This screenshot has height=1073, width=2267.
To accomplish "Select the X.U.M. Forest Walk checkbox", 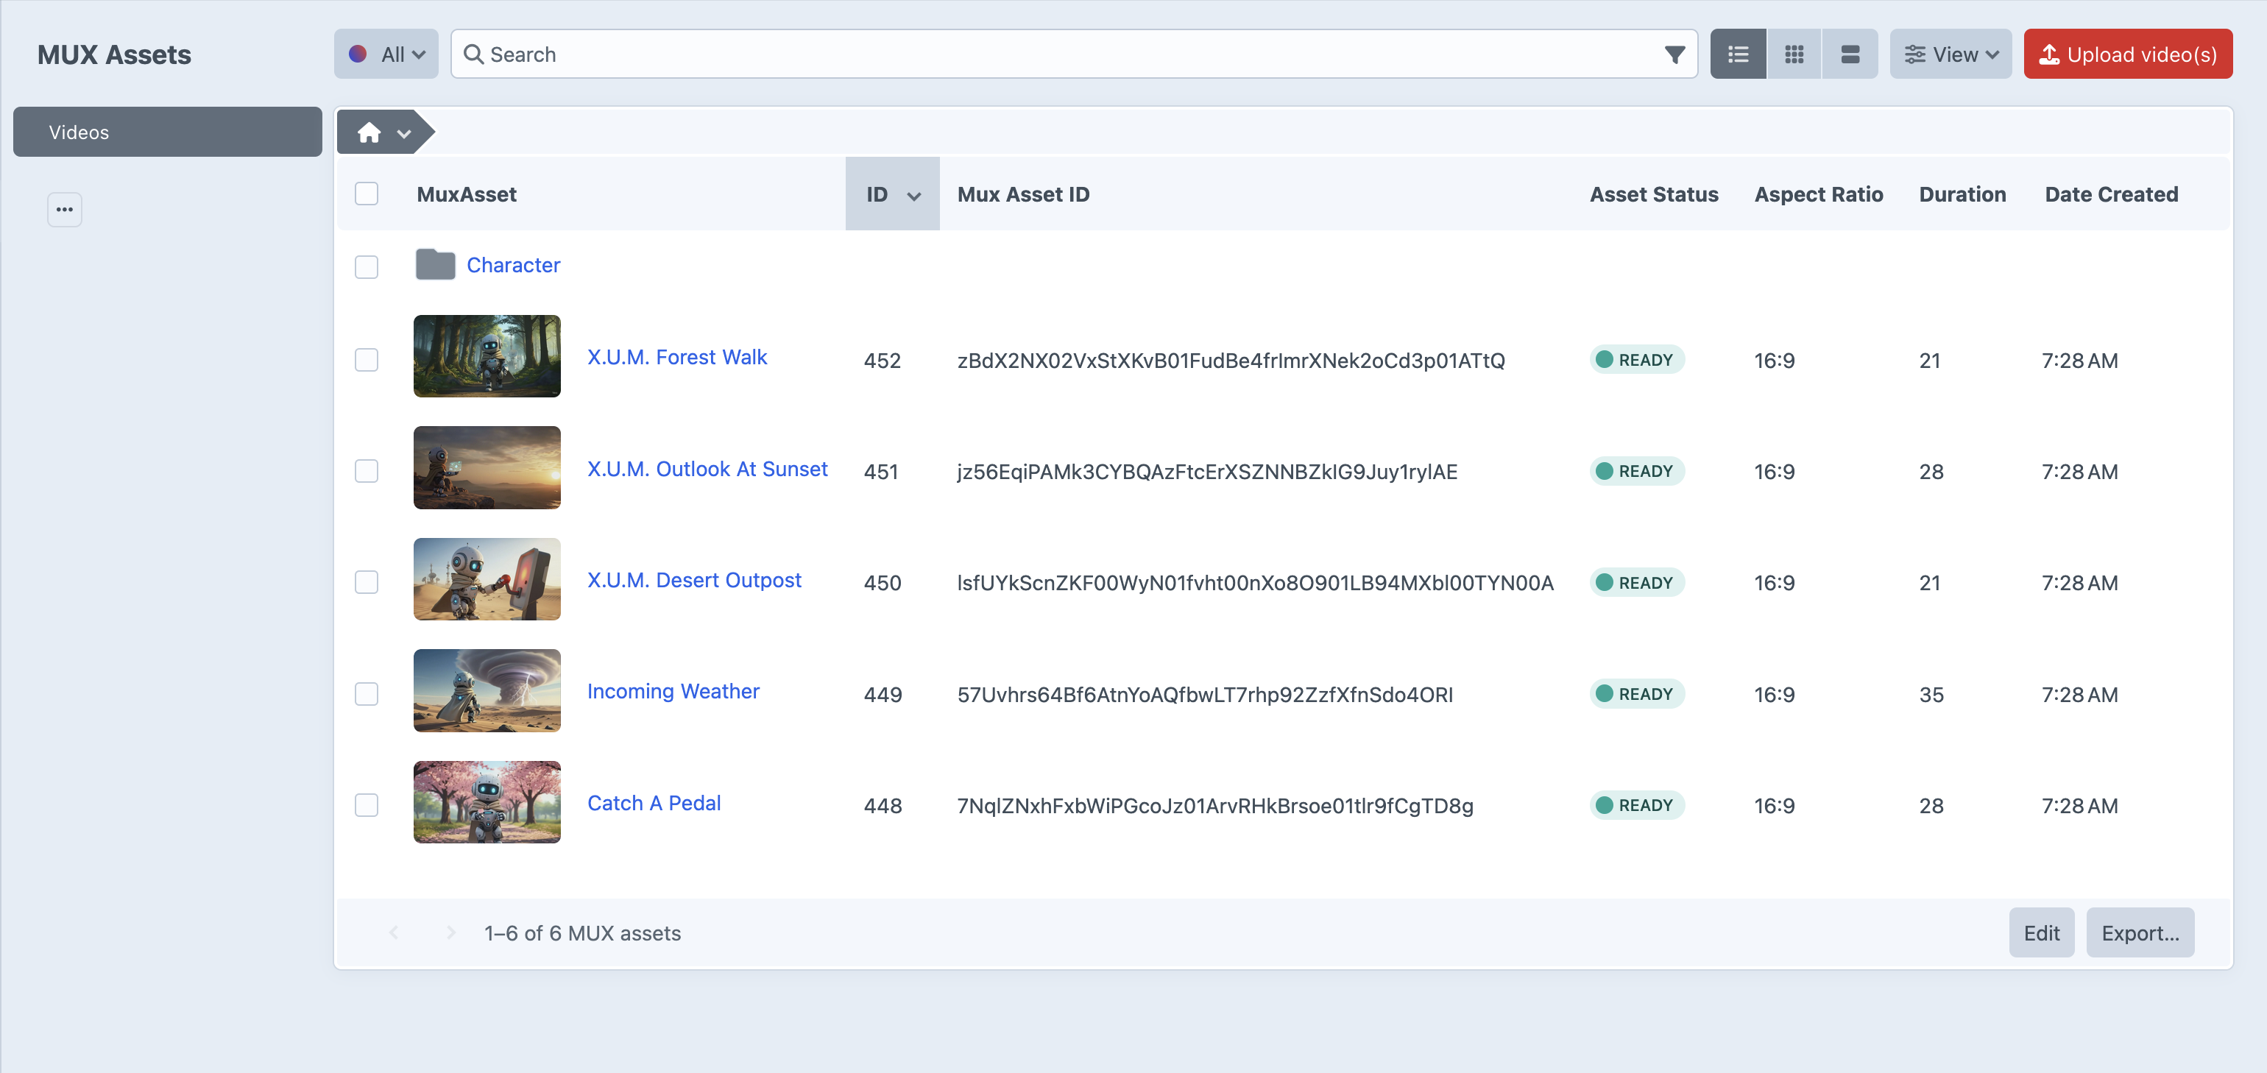I will pyautogui.click(x=366, y=359).
